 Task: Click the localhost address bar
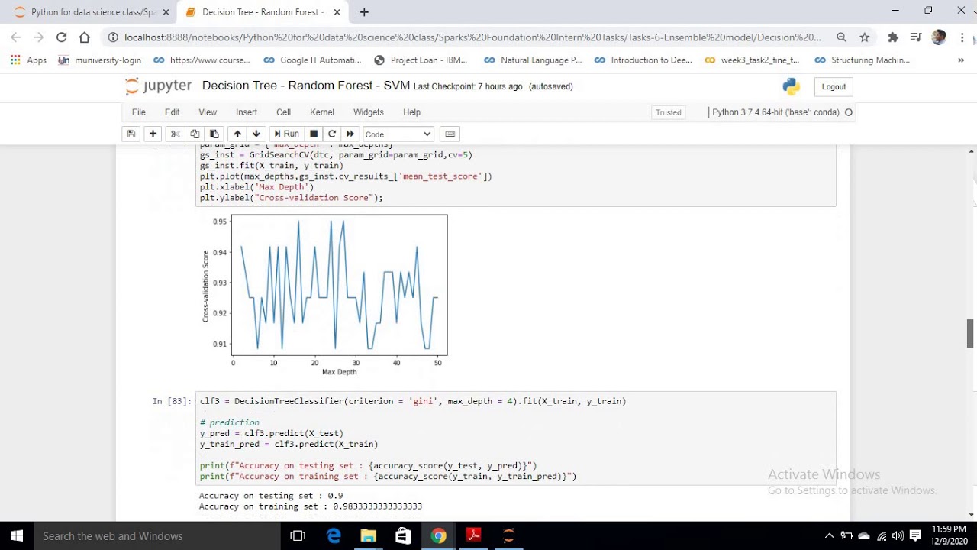click(x=472, y=37)
